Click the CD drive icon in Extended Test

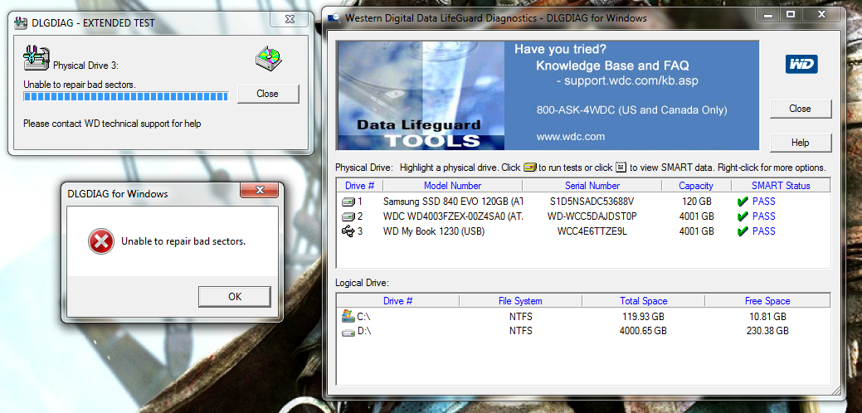pyautogui.click(x=268, y=58)
